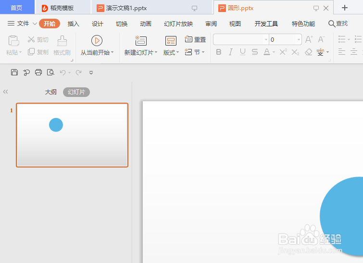
Task: Select slide 1 thumbnail
Action: tap(72, 135)
